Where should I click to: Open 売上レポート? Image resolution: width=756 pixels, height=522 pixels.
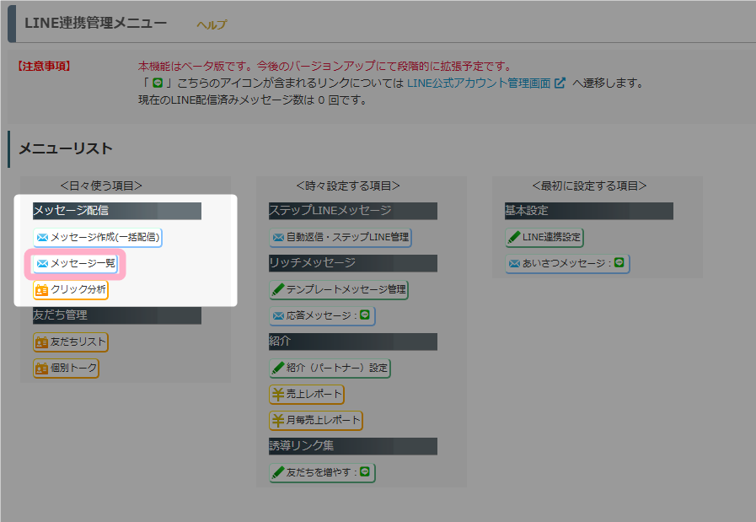tap(307, 394)
